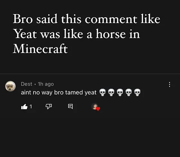This screenshot has height=157, width=180.
Task: Click the last skull emoji
Action: click(x=137, y=92)
